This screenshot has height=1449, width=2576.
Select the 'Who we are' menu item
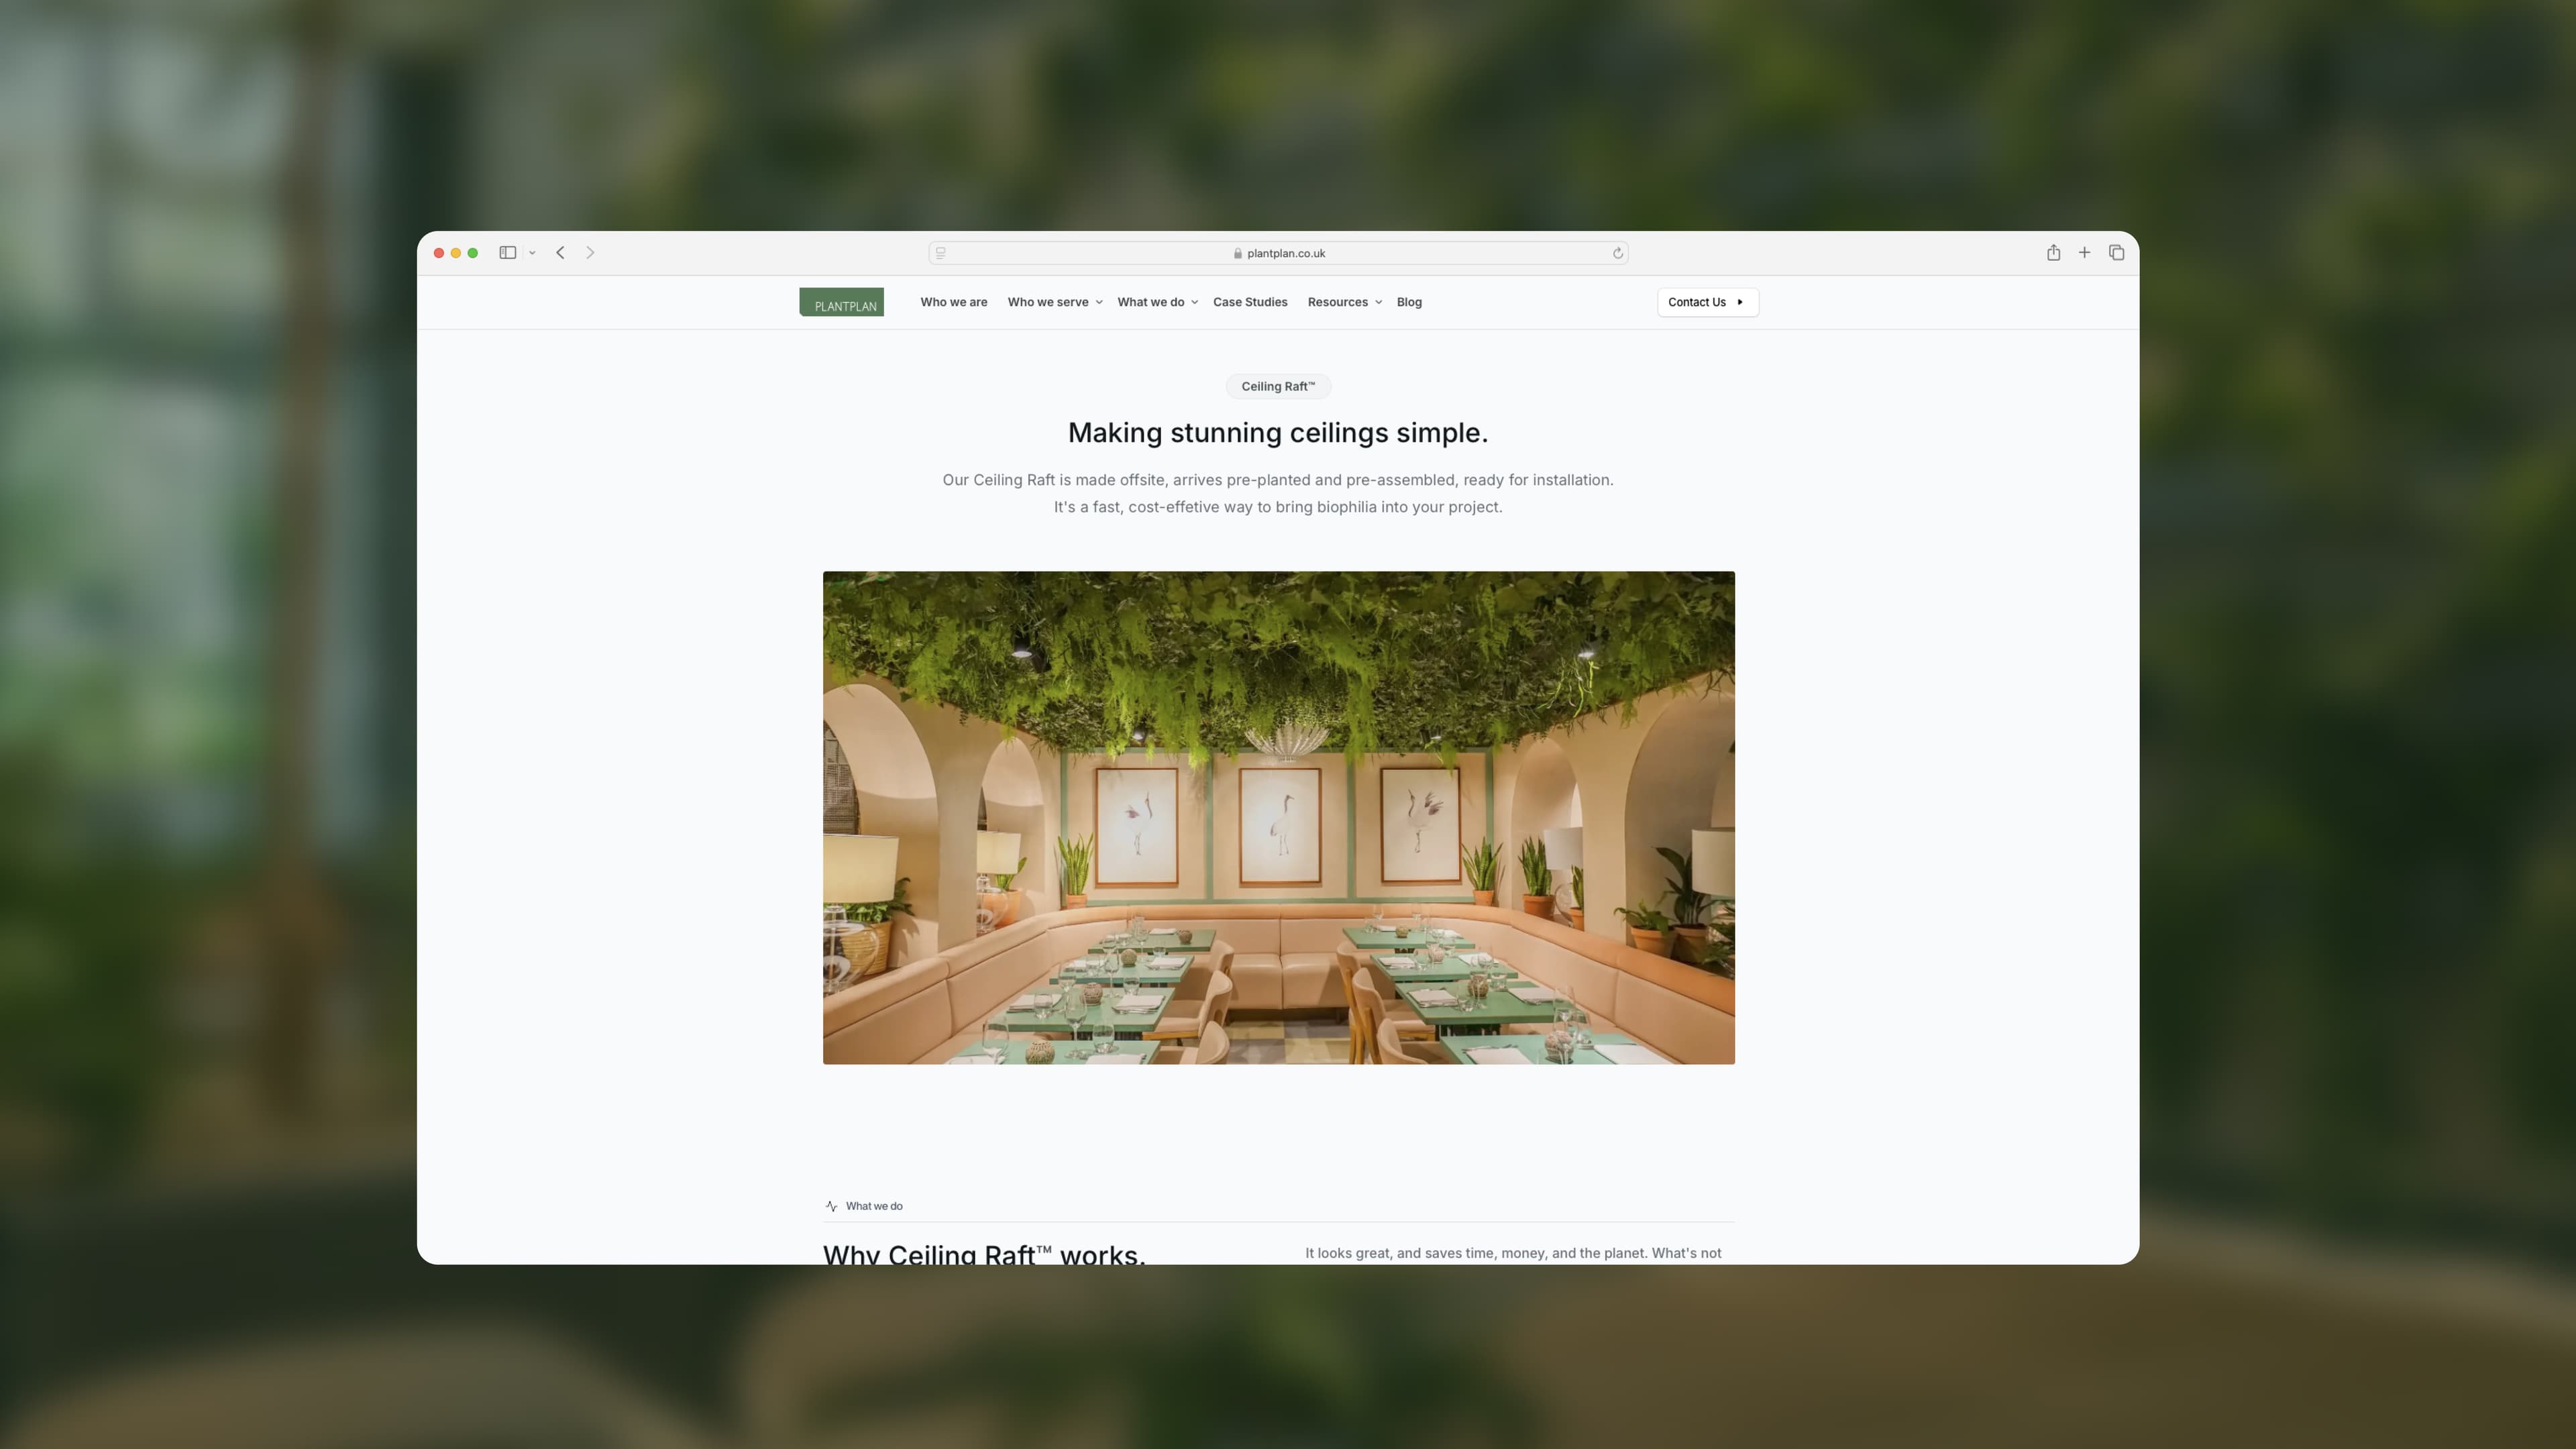[954, 301]
